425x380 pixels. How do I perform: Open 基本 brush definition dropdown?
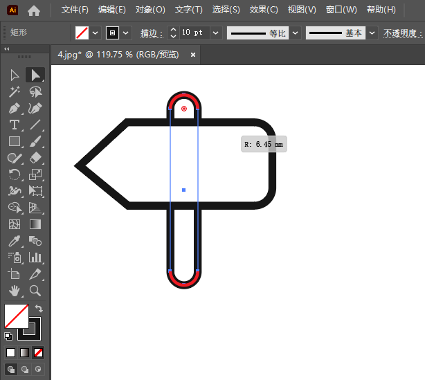(372, 33)
